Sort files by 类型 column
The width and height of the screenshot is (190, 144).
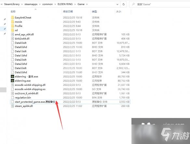pyautogui.click(x=94, y=11)
